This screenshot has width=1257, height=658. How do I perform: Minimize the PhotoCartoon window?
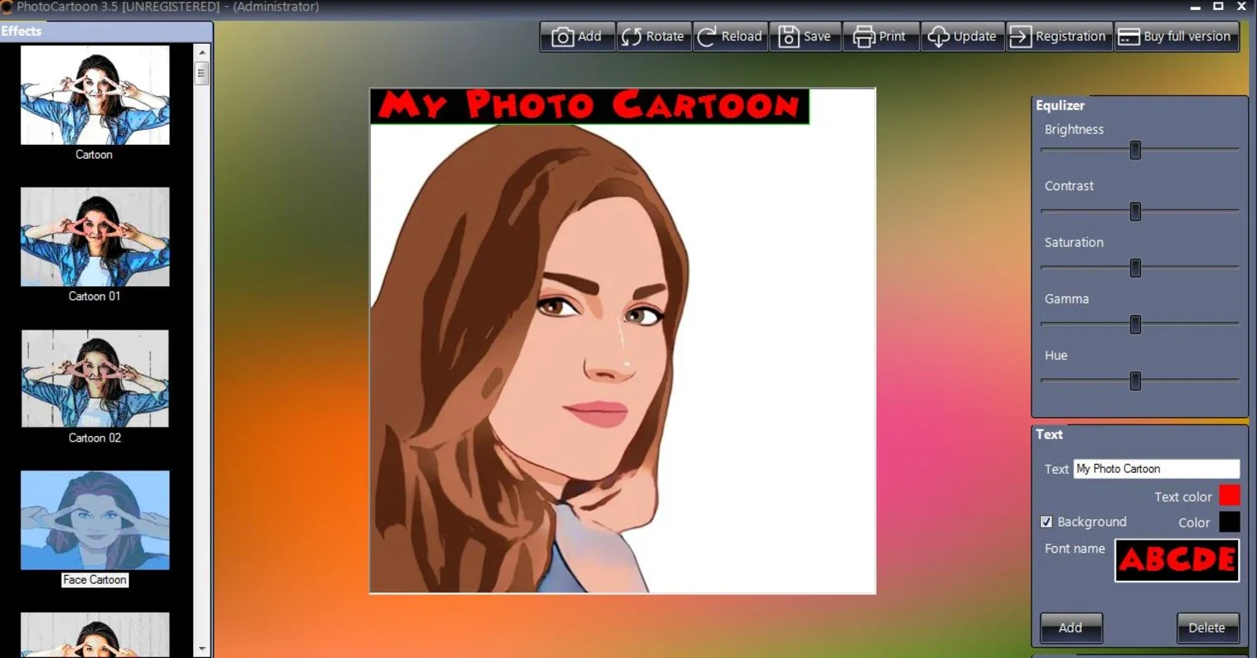coord(1195,7)
